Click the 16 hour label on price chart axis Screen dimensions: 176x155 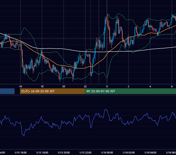pos(20,86)
